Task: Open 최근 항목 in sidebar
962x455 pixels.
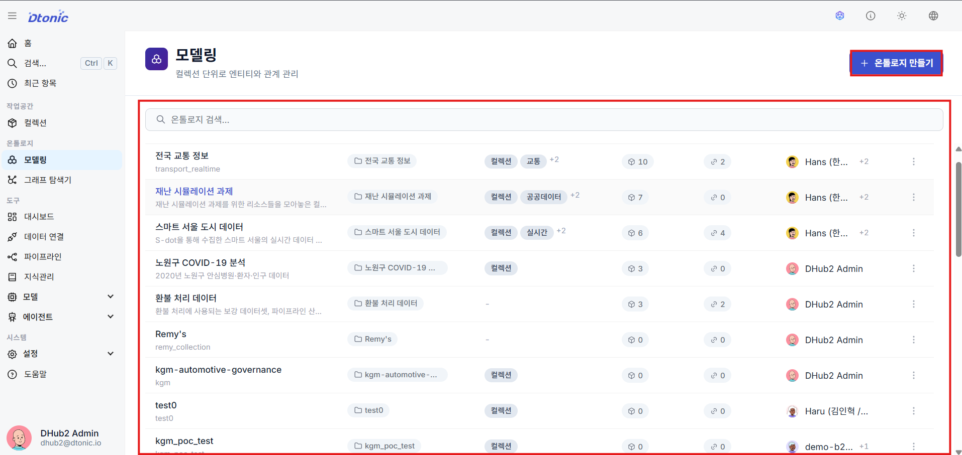Action: coord(62,83)
